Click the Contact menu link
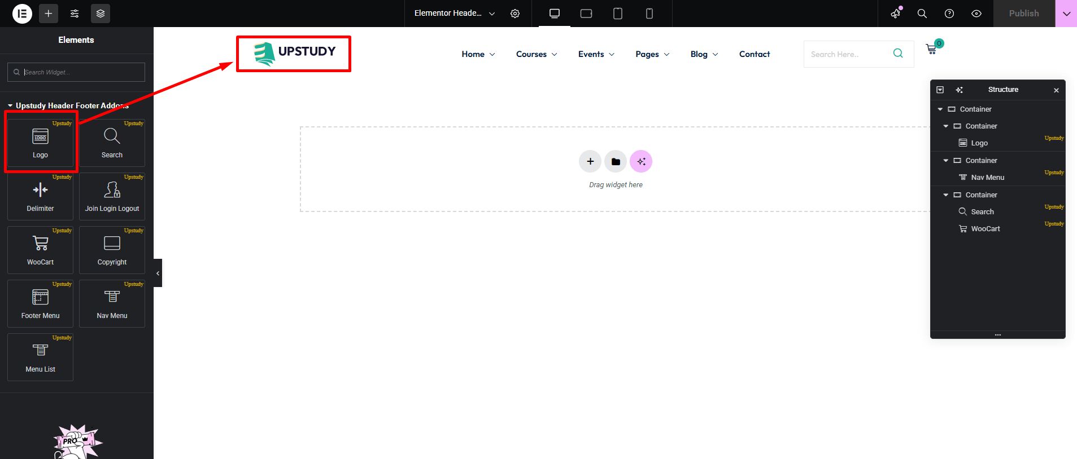Image resolution: width=1077 pixels, height=459 pixels. (x=755, y=54)
